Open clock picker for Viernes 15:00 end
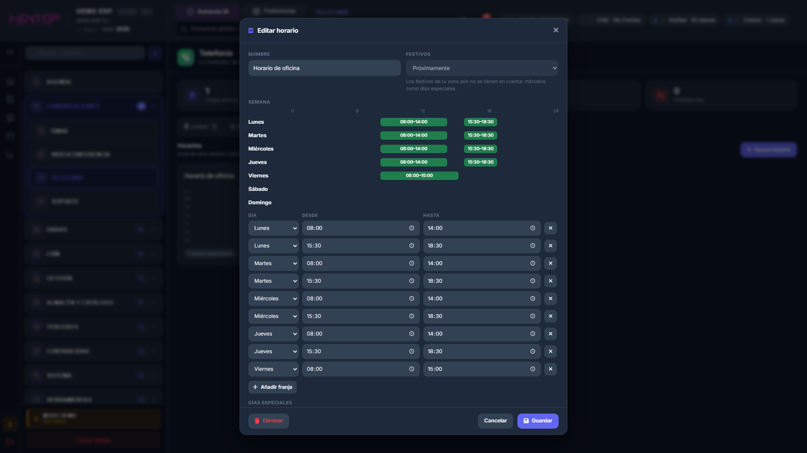 (533, 369)
